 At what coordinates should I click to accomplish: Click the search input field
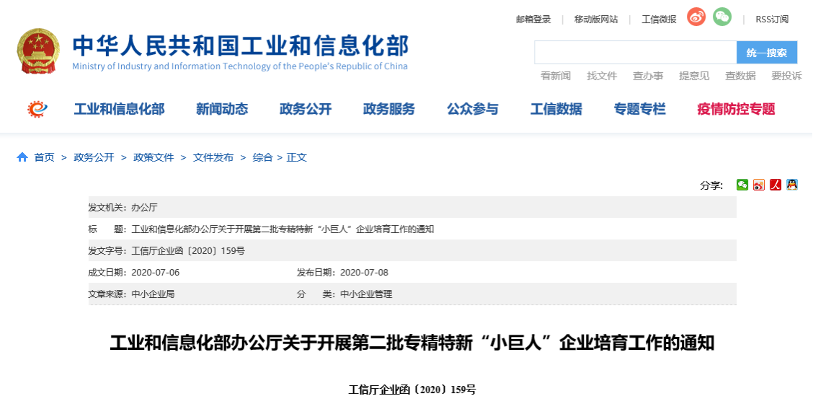click(x=635, y=53)
